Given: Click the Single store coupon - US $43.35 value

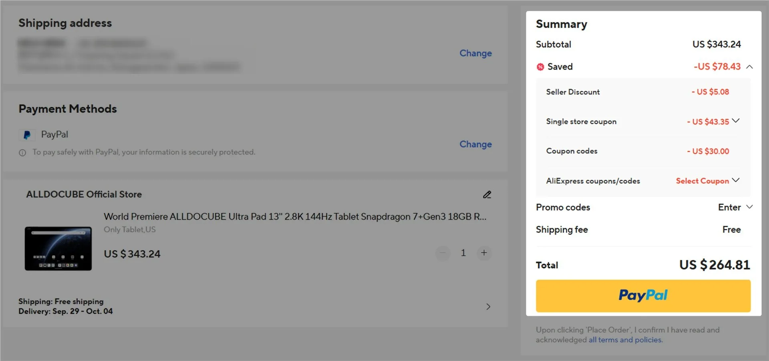Looking at the screenshot, I should pyautogui.click(x=708, y=122).
